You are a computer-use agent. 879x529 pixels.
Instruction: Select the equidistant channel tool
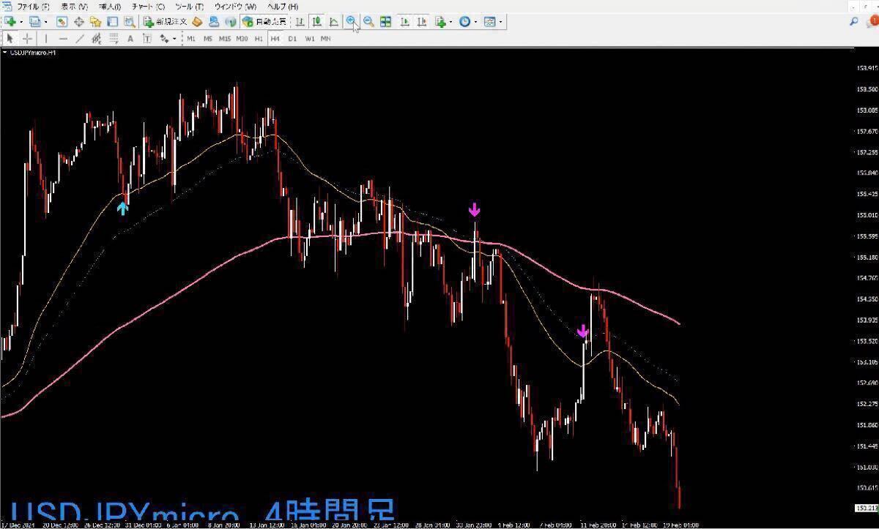pyautogui.click(x=96, y=38)
